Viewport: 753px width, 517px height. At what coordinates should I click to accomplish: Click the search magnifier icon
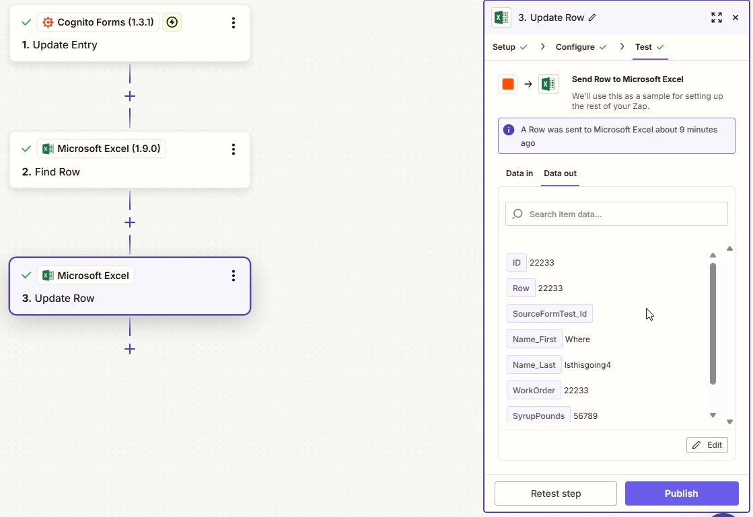click(x=517, y=214)
